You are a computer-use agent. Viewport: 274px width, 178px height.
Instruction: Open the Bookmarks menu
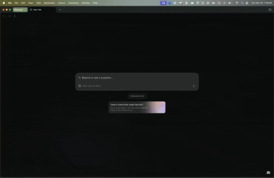pyautogui.click(x=49, y=3)
